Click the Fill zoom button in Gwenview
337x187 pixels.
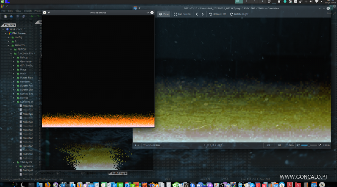click(x=279, y=145)
